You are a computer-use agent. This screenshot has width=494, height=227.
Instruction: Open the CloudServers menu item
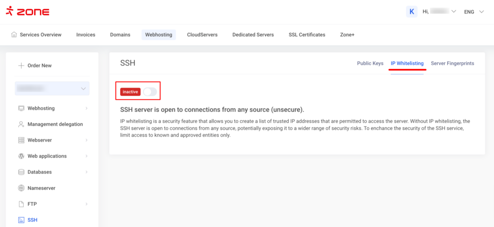pos(202,35)
